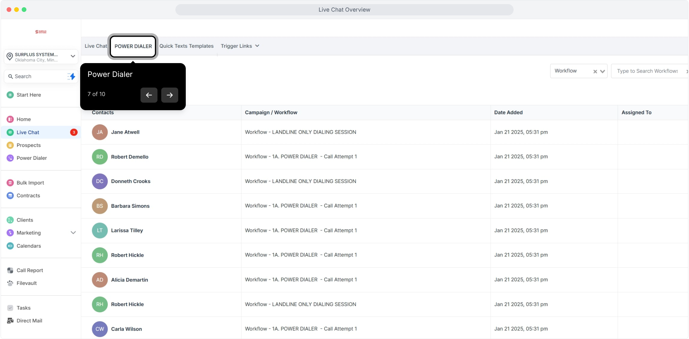Open Filevault from sidebar
The width and height of the screenshot is (689, 339).
tap(26, 283)
